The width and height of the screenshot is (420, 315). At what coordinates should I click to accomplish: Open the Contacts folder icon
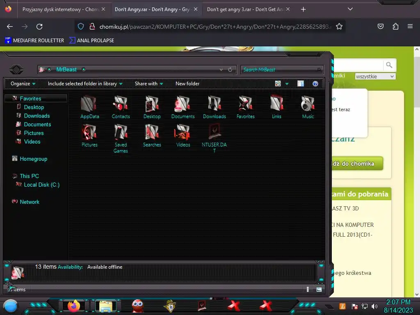121,107
